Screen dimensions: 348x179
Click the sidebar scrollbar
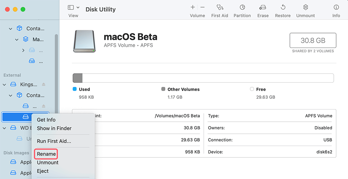point(56,73)
